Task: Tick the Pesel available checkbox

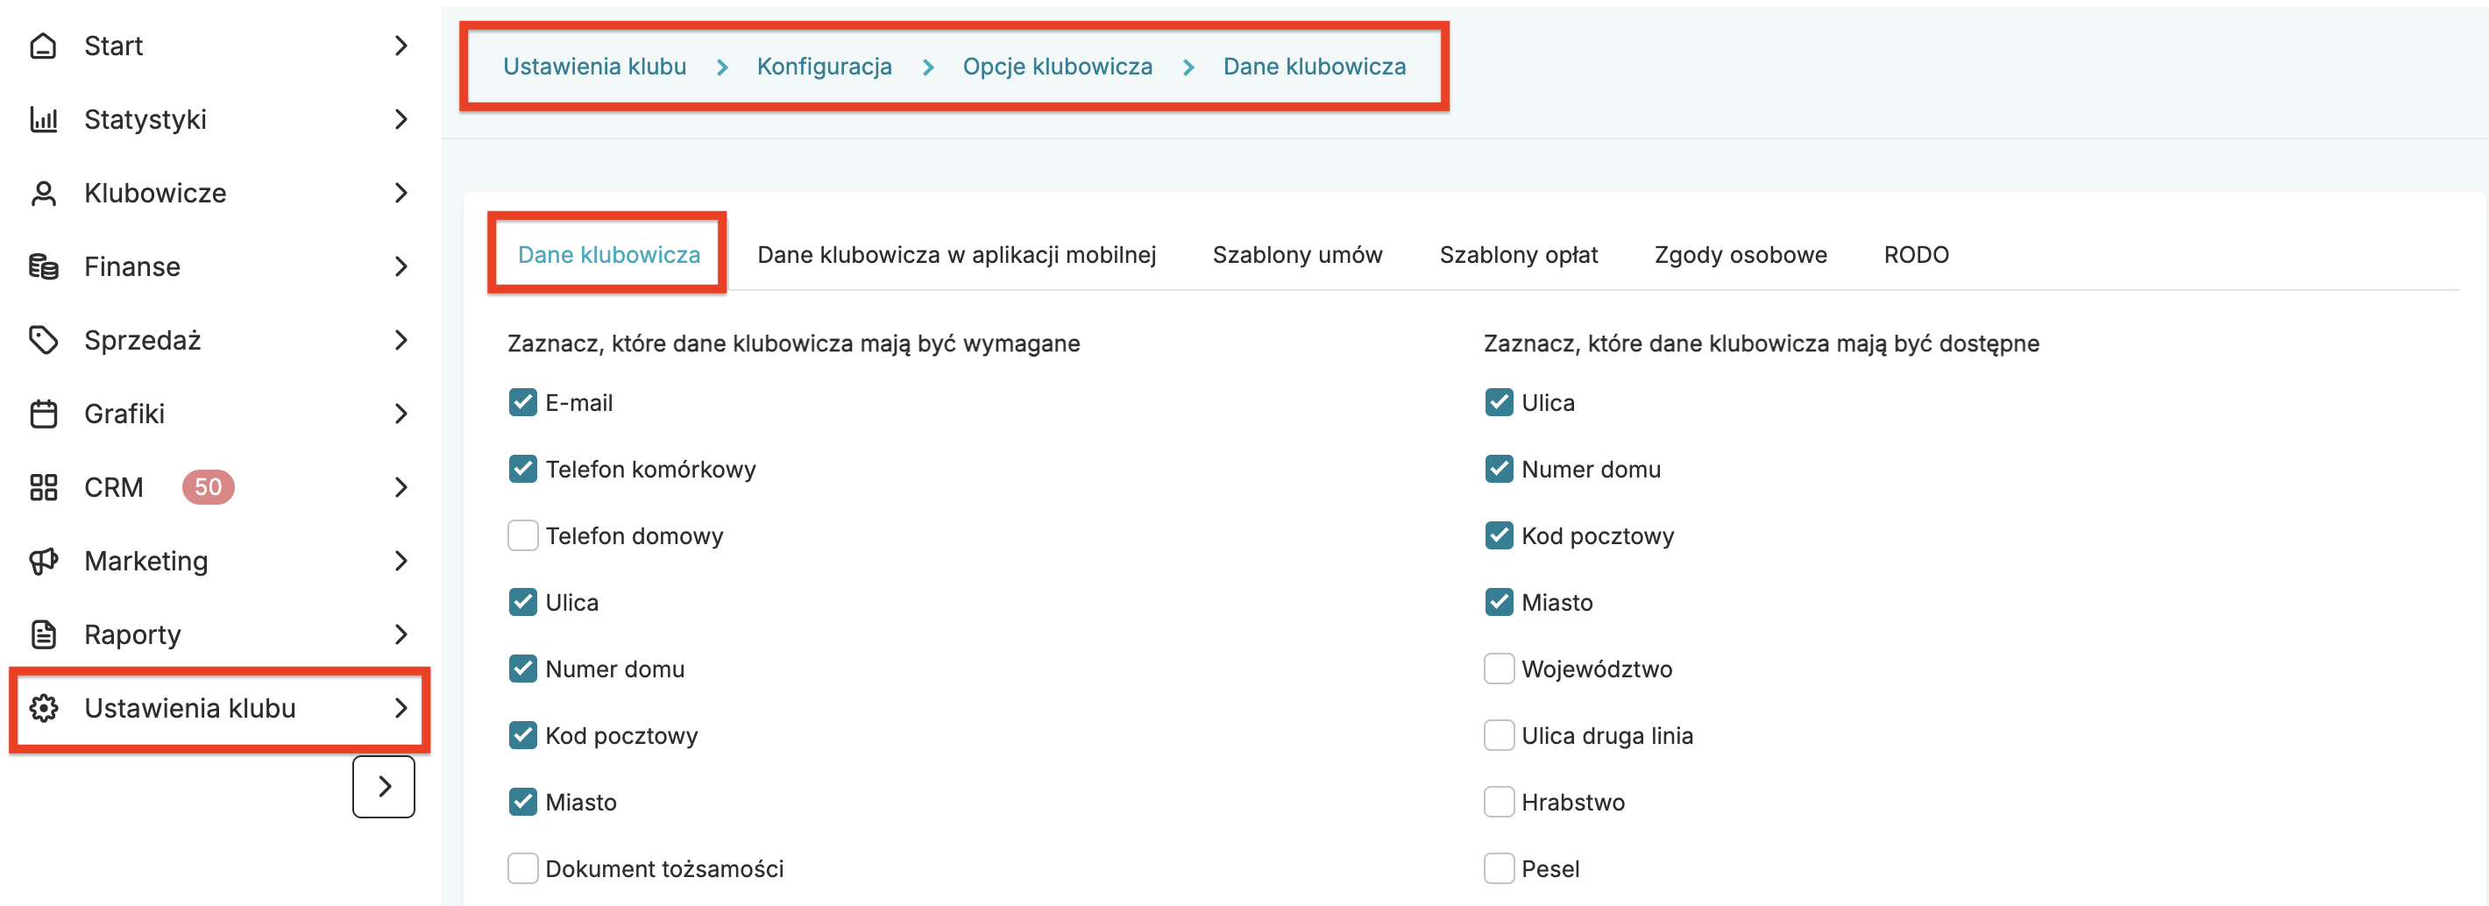Action: (1499, 869)
